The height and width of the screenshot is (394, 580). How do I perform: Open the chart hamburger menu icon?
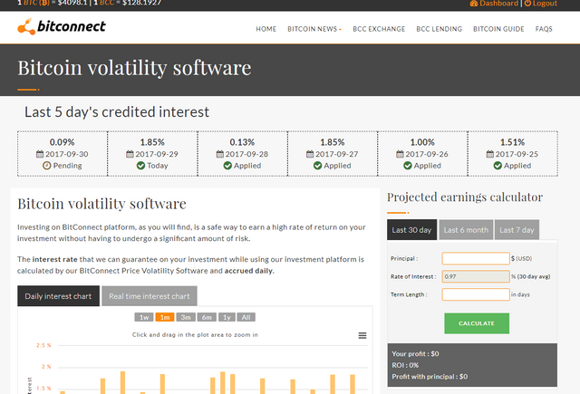point(362,335)
